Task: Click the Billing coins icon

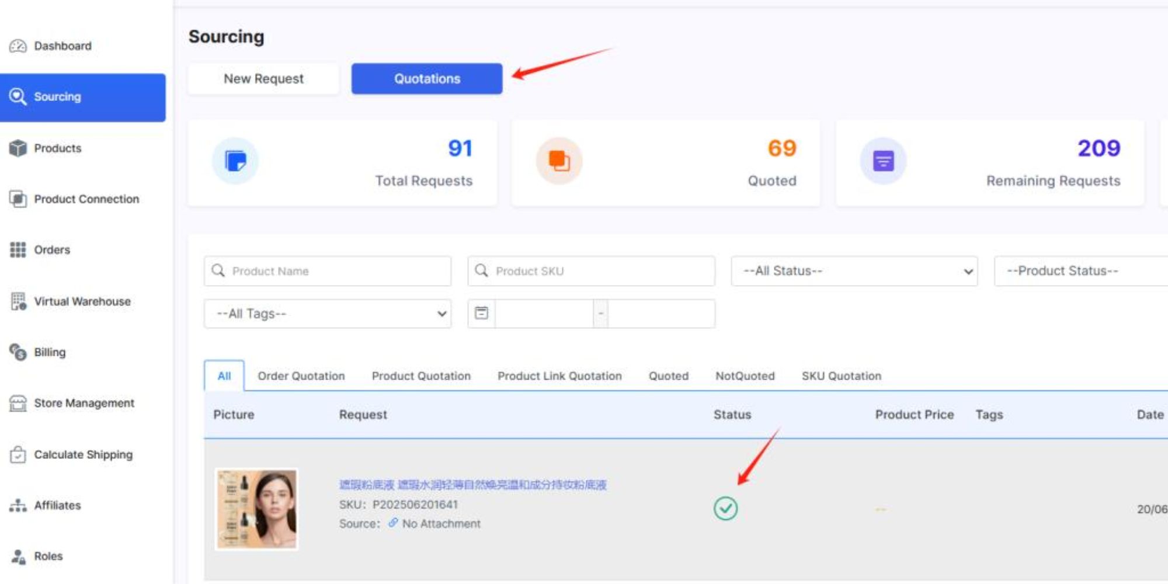Action: [x=18, y=352]
